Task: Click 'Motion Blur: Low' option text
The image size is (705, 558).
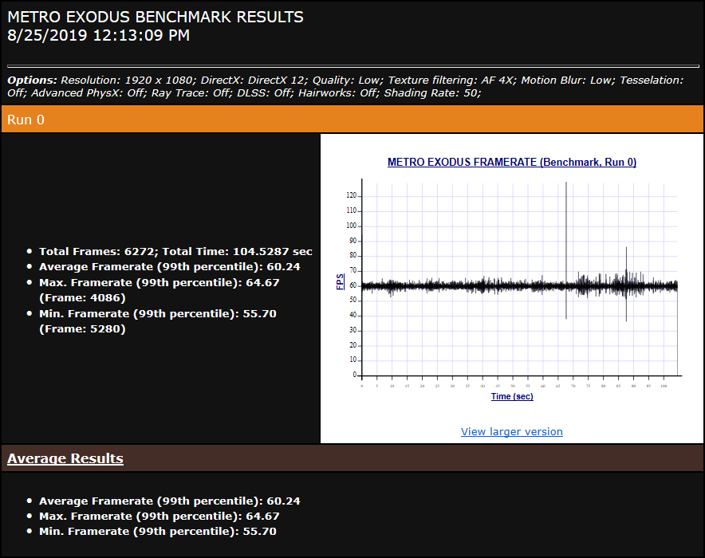Action: [568, 81]
